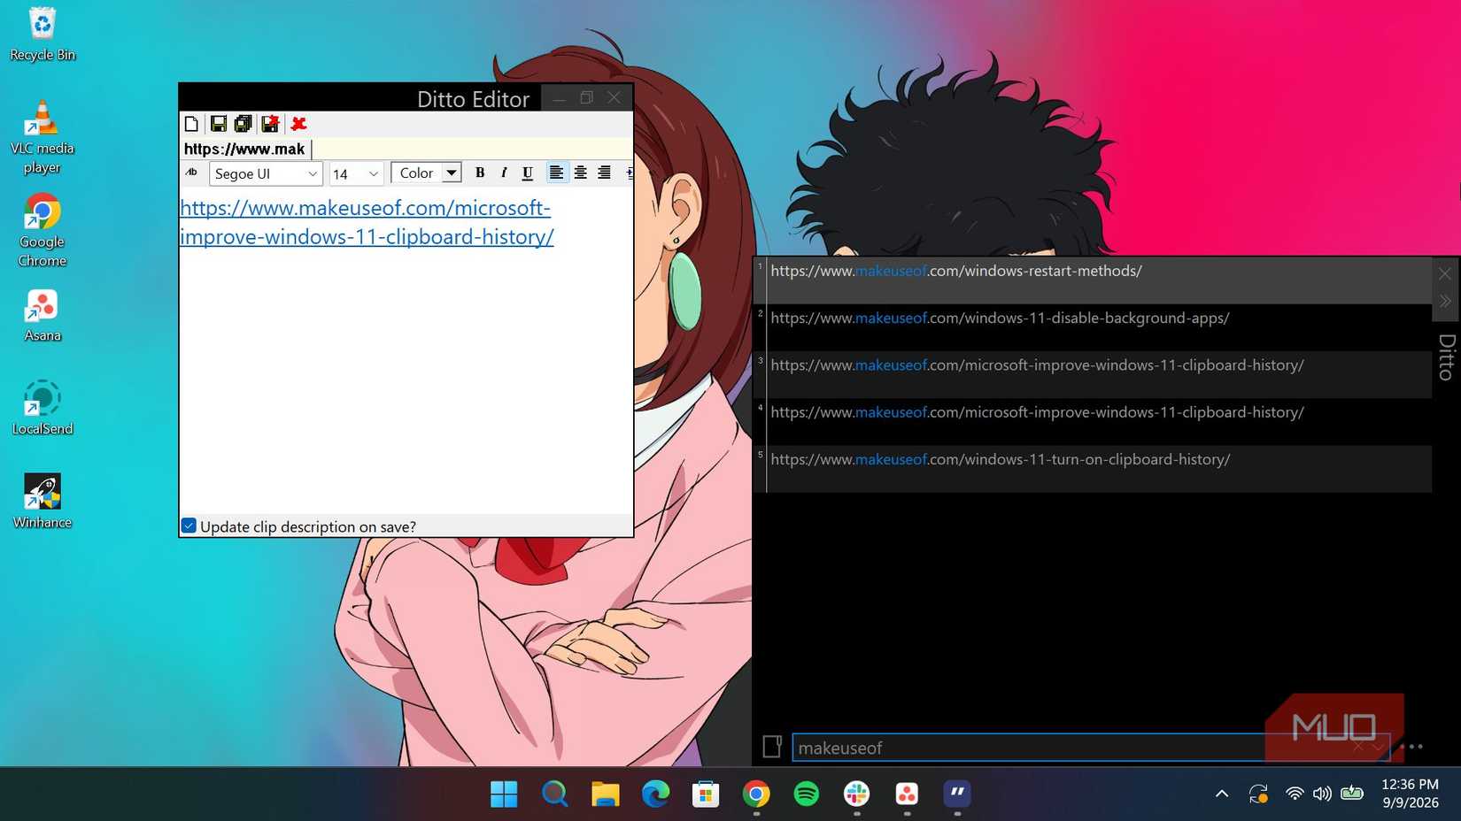Open File Explorer from the taskbar
Screen dimensions: 1461x821
point(605,794)
